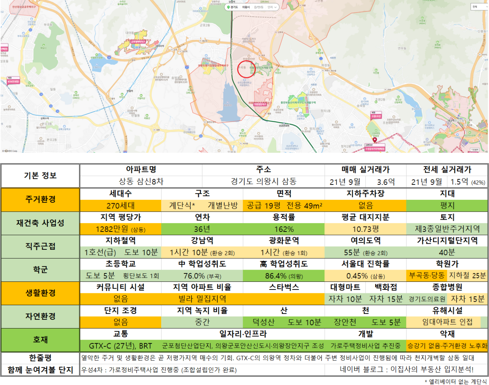The height and width of the screenshot is (385, 489).
Task: Open the 읍/면/동 district selector
Action: (x=259, y=7)
